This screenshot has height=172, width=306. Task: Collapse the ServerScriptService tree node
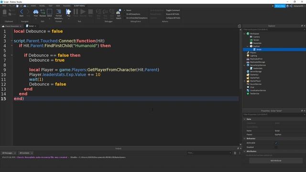(244, 65)
